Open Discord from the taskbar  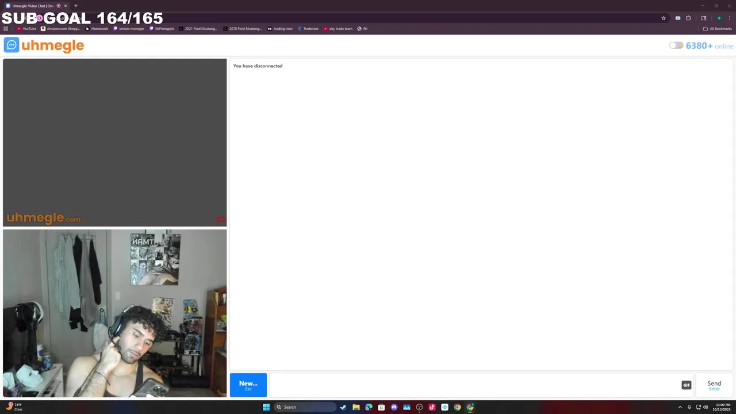pos(394,407)
